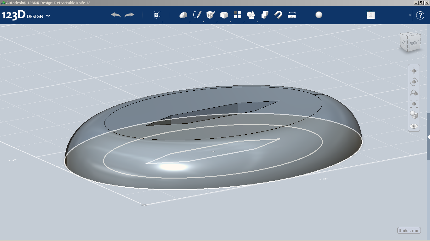This screenshot has height=241, width=430.
Task: Expand the account options dropdown
Action: coord(409,15)
